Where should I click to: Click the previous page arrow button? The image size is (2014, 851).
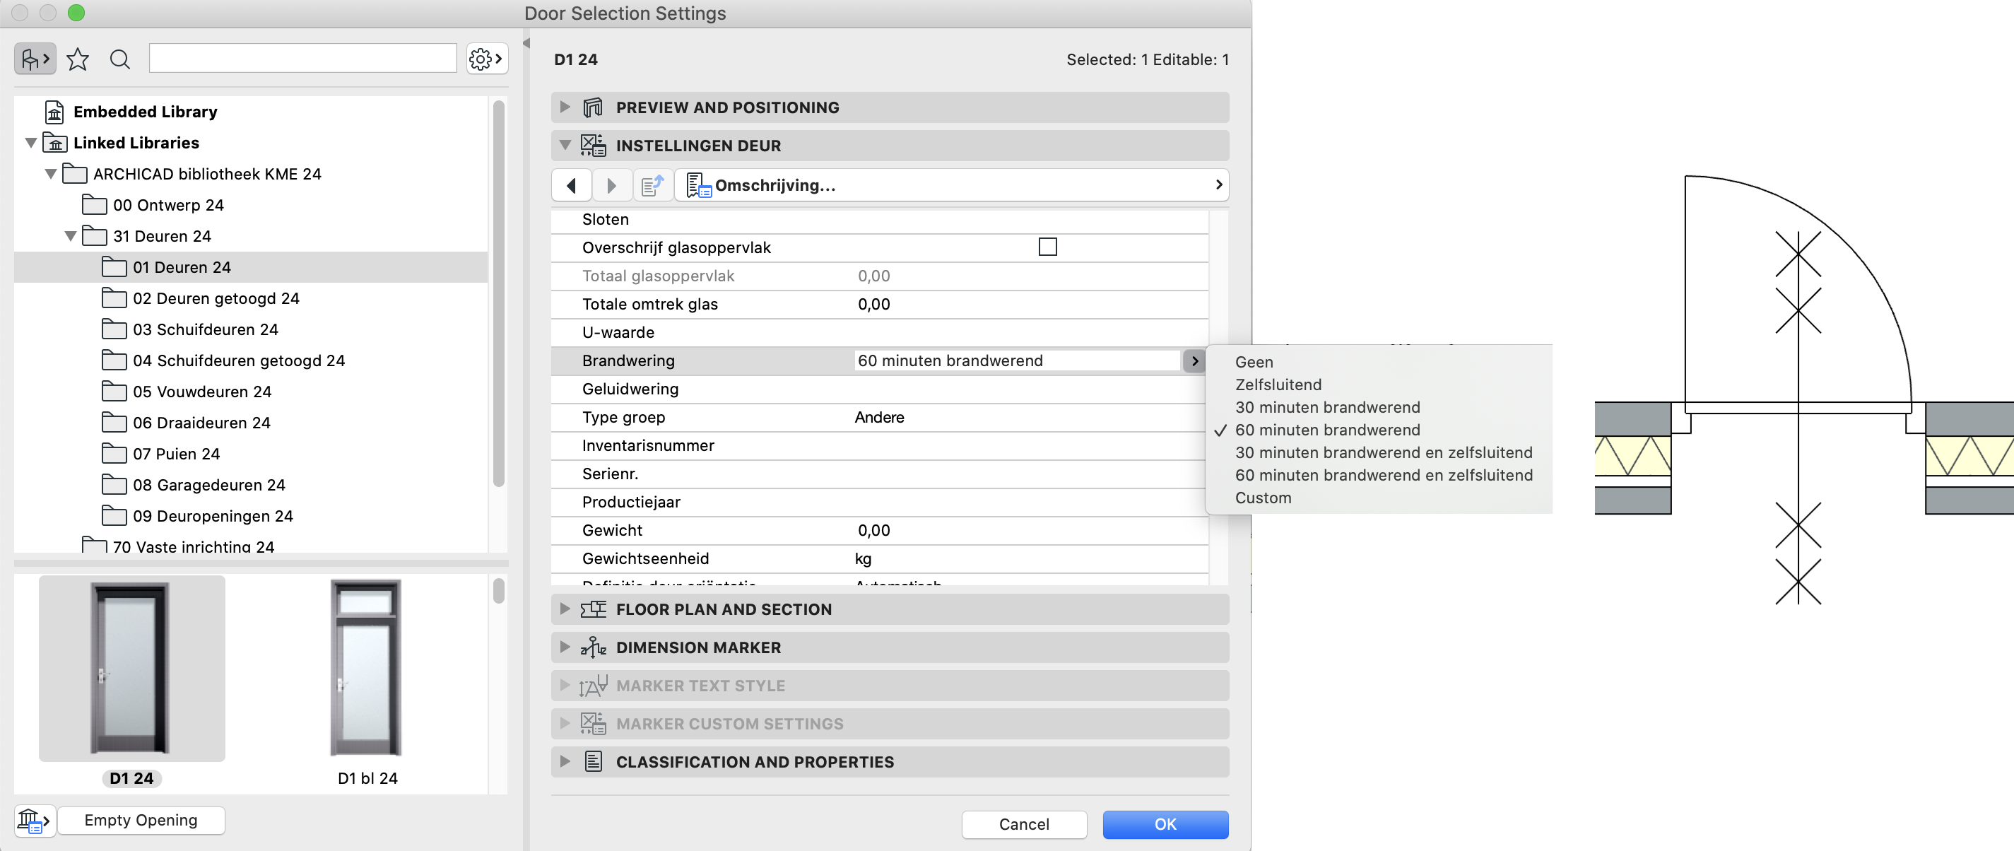point(571,185)
